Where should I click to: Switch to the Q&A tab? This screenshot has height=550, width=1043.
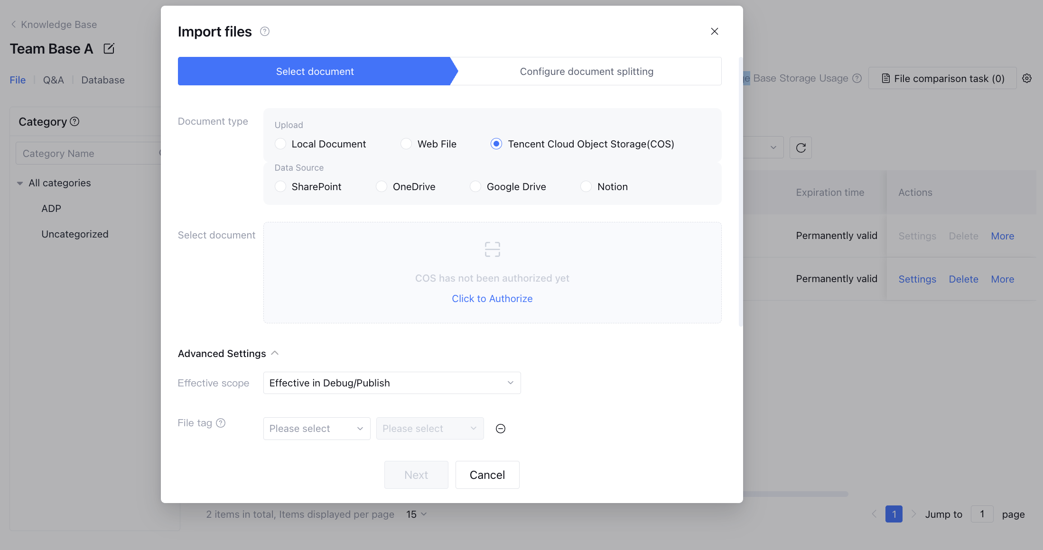pyautogui.click(x=53, y=80)
